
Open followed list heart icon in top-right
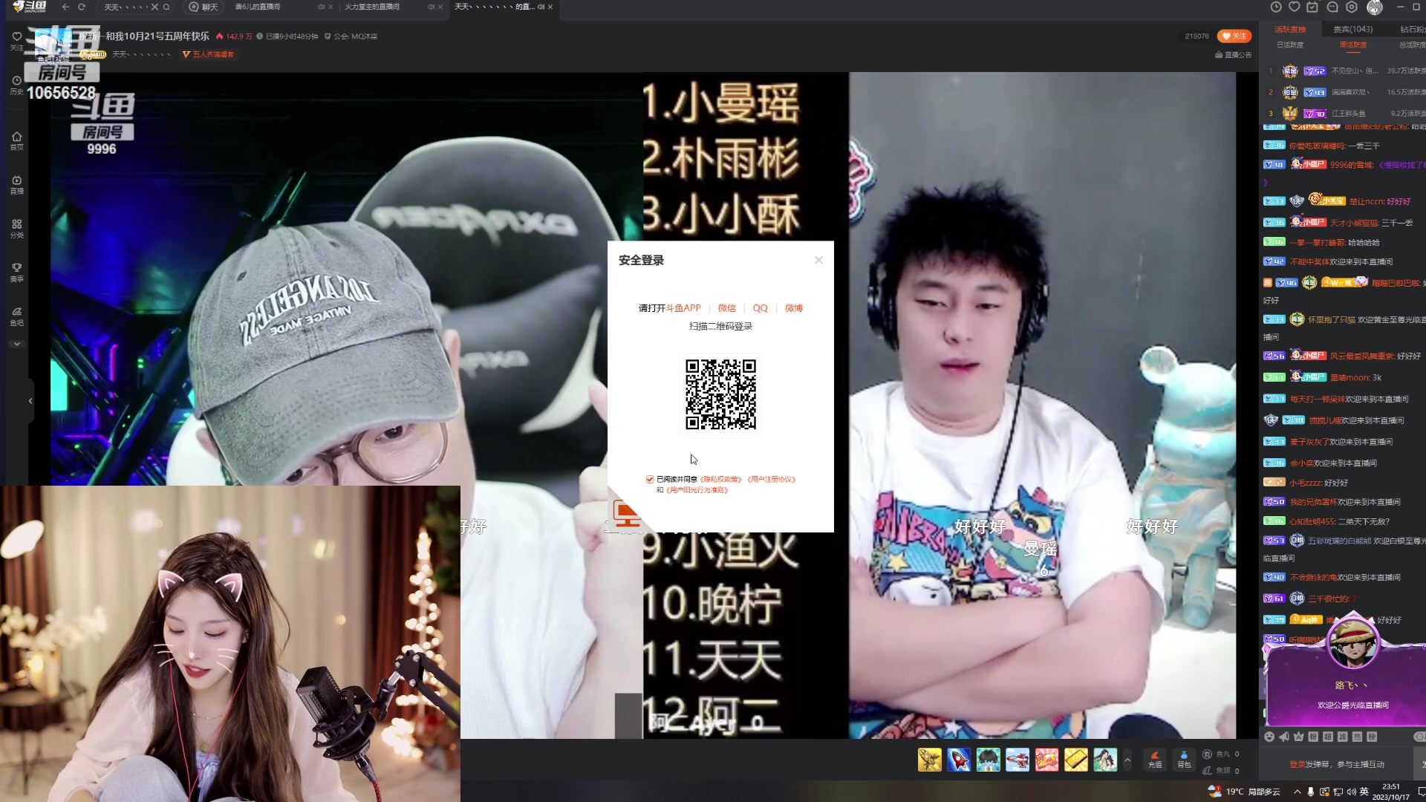pos(1295,7)
